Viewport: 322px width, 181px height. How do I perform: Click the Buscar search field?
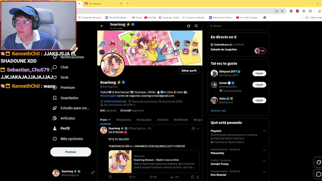(x=238, y=26)
